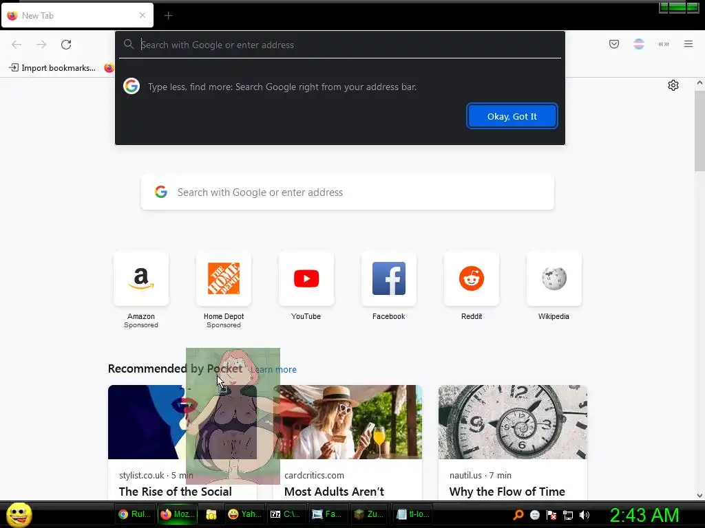Click the extension icon left of the hamburger menu

pyautogui.click(x=664, y=44)
